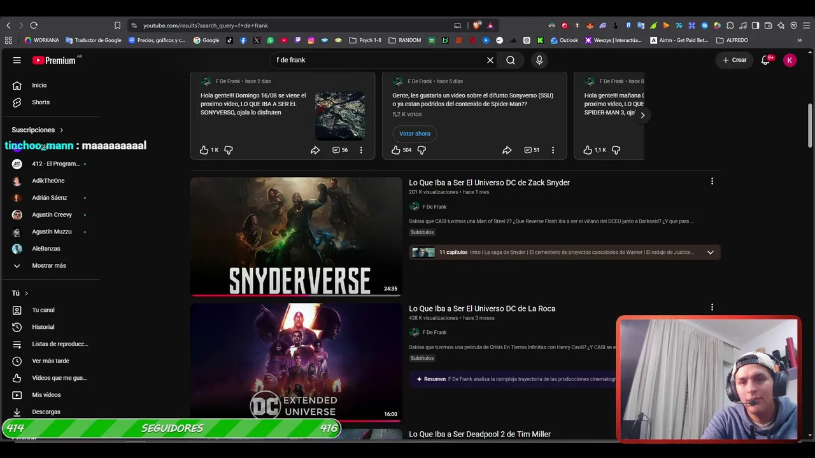The width and height of the screenshot is (815, 458).
Task: Open the account avatar menu
Action: [790, 60]
